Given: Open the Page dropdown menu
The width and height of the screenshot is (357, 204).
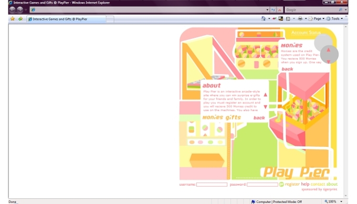Looking at the screenshot, I should click(x=317, y=19).
